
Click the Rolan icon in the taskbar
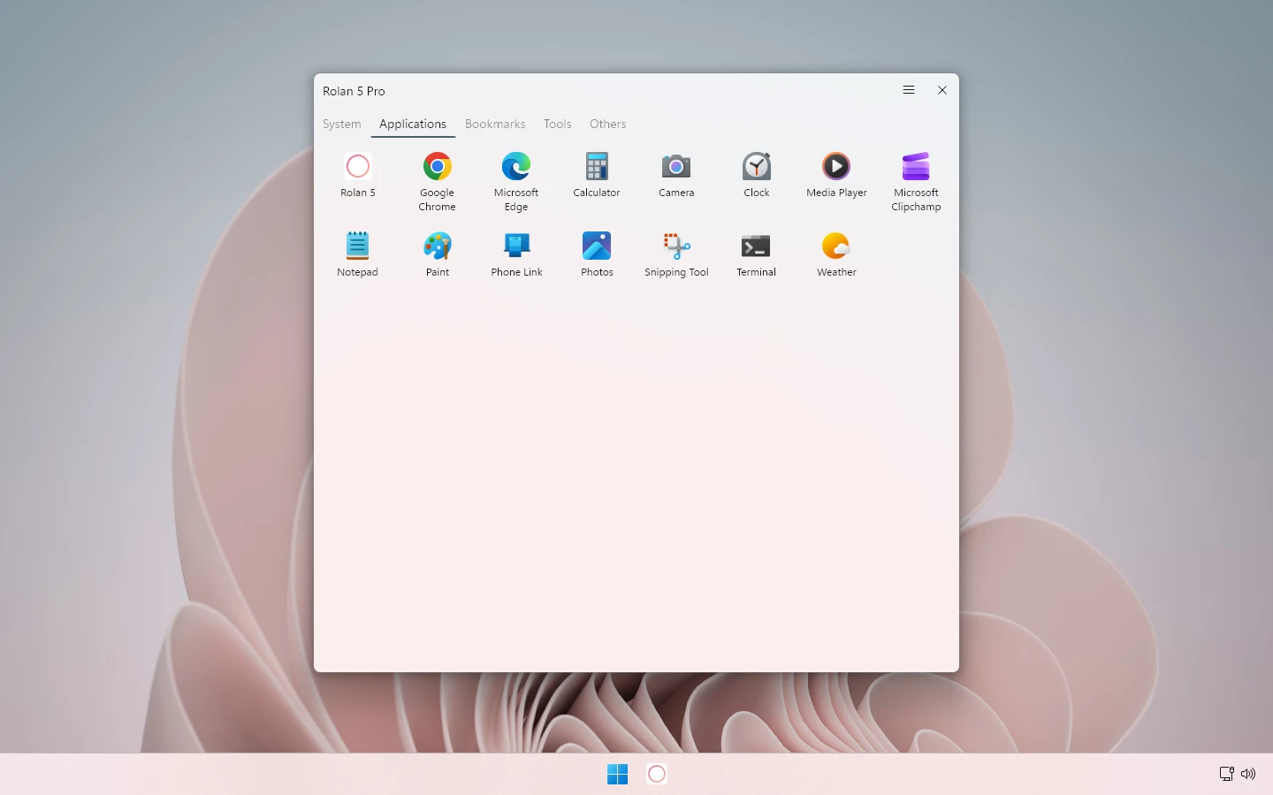(657, 774)
